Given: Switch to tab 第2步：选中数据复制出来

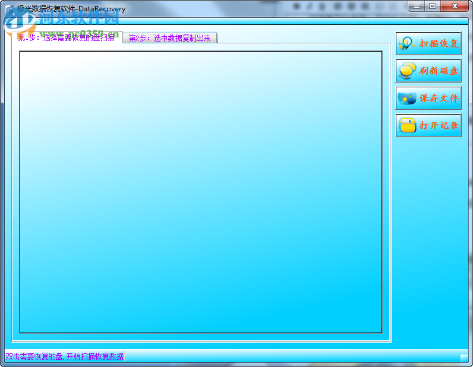Looking at the screenshot, I should click(x=170, y=38).
